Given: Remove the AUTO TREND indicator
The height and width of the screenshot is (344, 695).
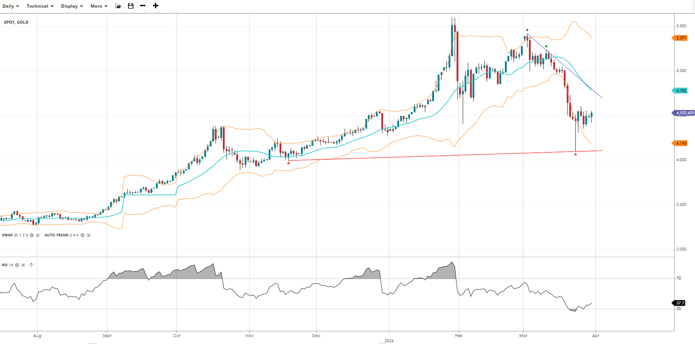Looking at the screenshot, I should click(x=89, y=235).
